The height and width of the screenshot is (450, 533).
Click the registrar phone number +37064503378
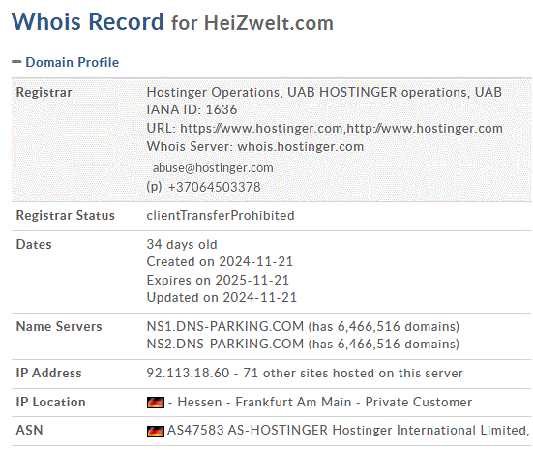tap(215, 187)
